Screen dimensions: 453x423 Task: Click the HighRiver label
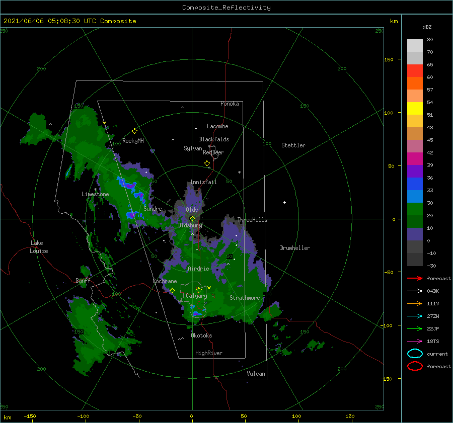coord(209,353)
